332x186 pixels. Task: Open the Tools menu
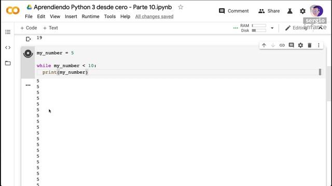click(x=110, y=17)
